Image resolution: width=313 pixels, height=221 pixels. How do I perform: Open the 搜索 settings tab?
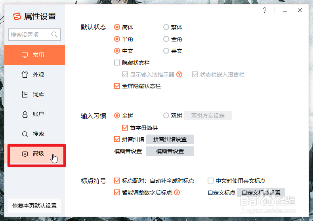(x=35, y=134)
